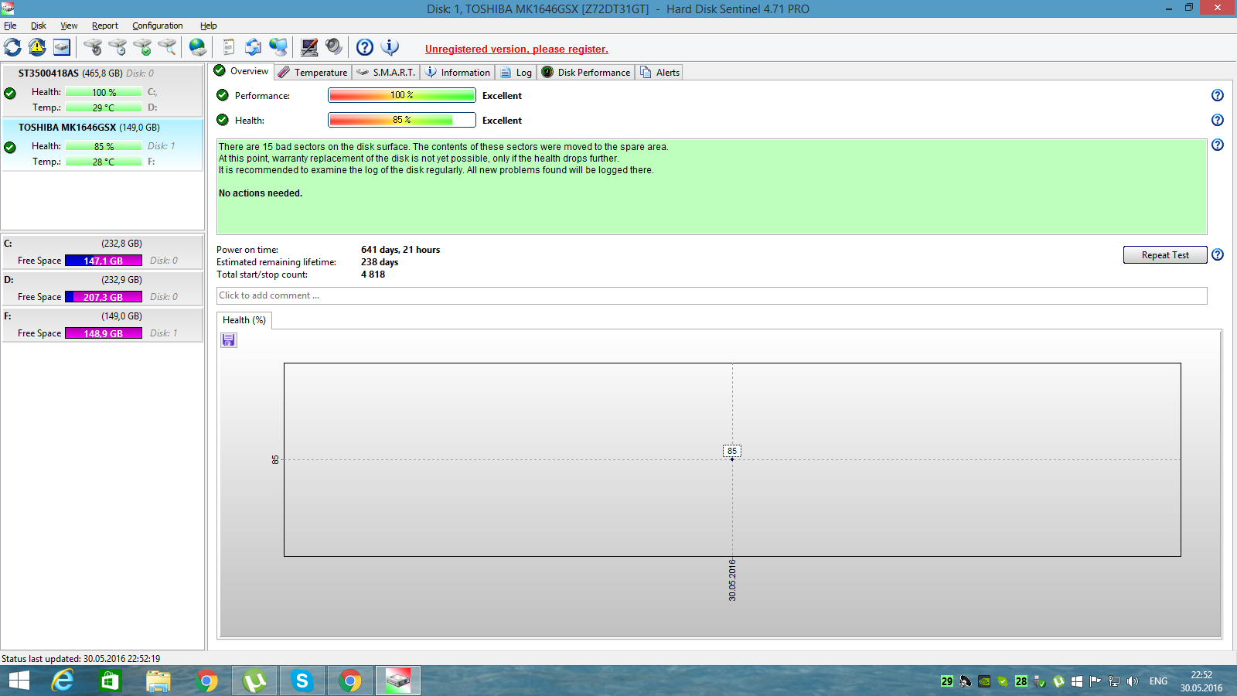Open the Configuration menu
The height and width of the screenshot is (696, 1237).
[x=158, y=26]
